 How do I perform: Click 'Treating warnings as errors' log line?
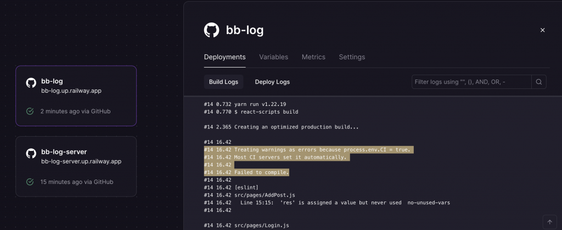click(308, 149)
